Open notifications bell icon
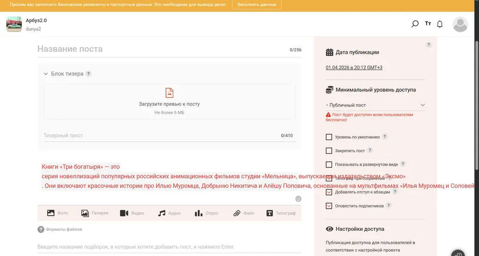479x256 pixels. coord(440,24)
